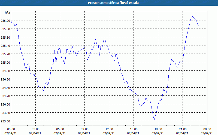Viewport: 218px width, 136px height.
Task: Click the 934,00 y-axis value
Action: pos(5,104)
